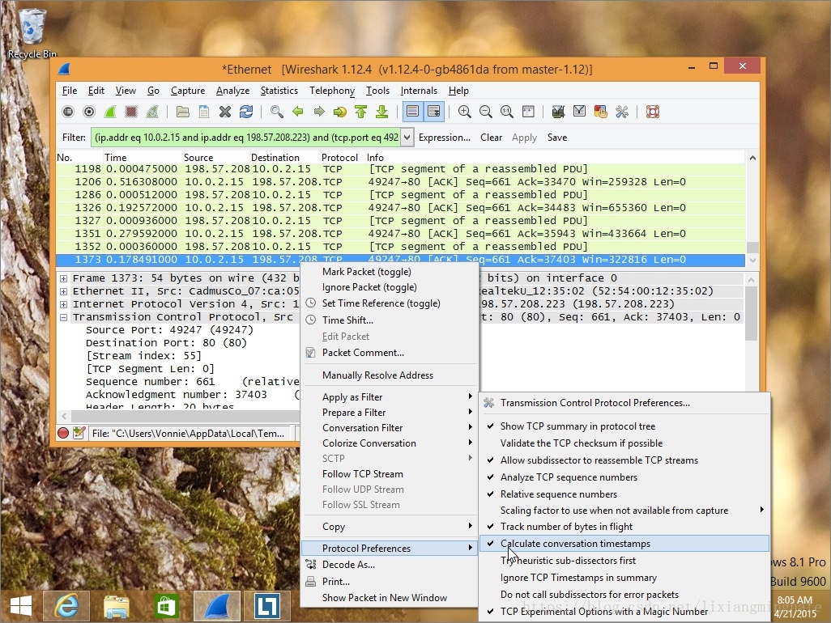Click the Expression… button
831x623 pixels.
tap(444, 138)
